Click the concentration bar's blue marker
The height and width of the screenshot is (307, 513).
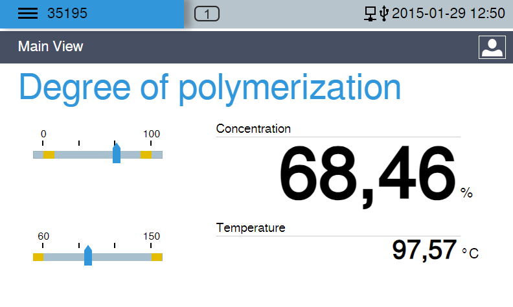117,154
